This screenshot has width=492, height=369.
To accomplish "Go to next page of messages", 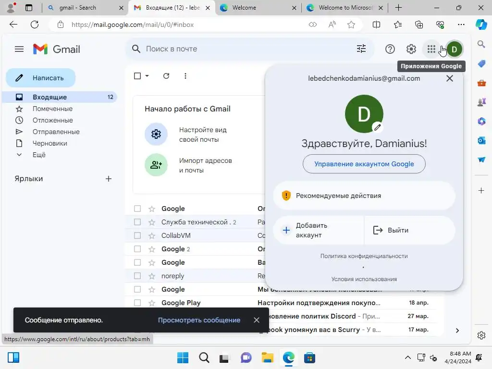I will [x=457, y=331].
